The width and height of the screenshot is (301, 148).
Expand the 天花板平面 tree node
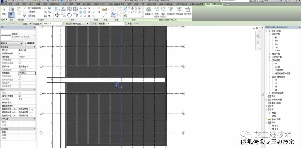coord(270,57)
